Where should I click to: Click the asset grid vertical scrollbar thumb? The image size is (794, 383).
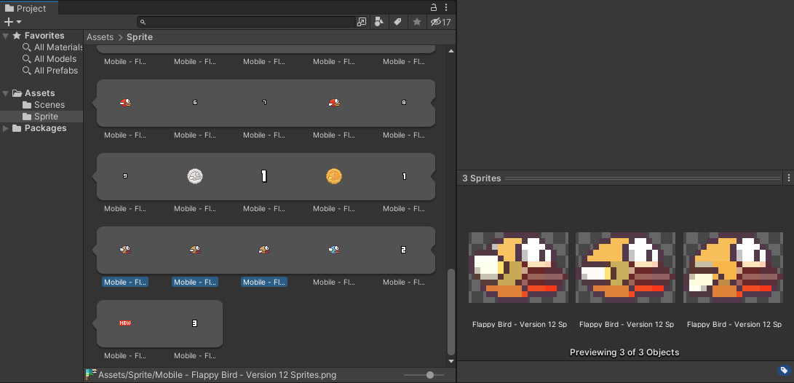(x=451, y=312)
